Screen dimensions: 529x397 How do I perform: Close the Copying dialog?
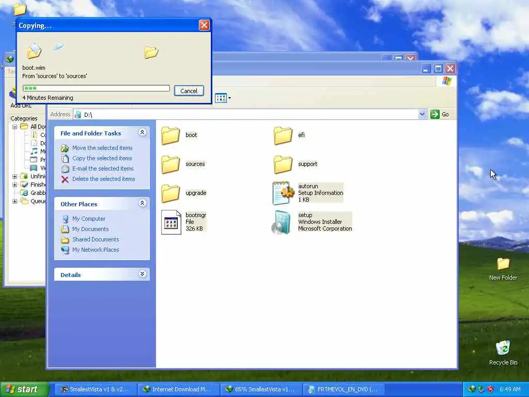tap(204, 25)
